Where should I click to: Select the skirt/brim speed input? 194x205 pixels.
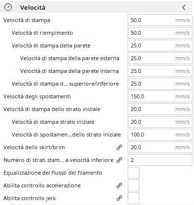pos(160,147)
